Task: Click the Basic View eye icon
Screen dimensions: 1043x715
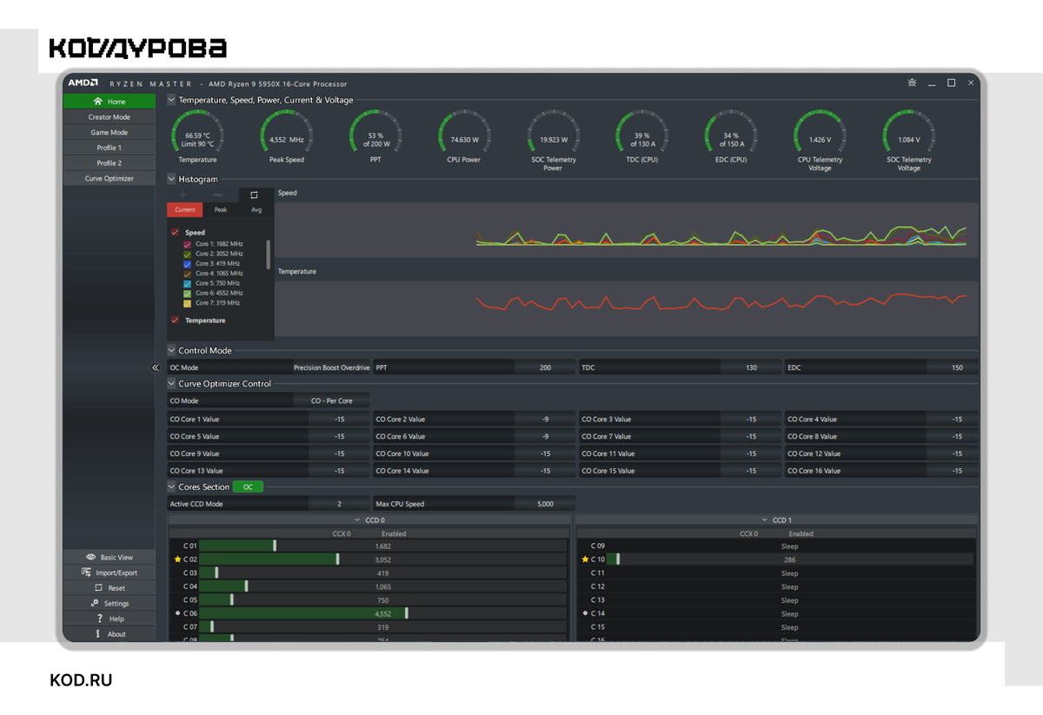Action: pyautogui.click(x=91, y=557)
